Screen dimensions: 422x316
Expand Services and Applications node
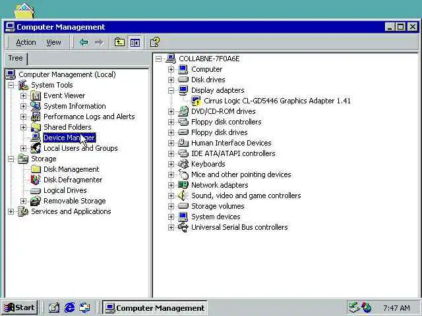pos(11,211)
